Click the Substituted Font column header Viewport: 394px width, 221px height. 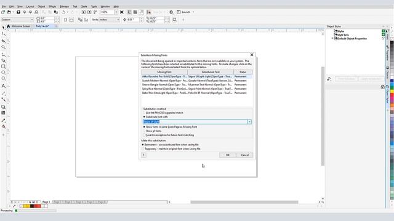point(211,72)
